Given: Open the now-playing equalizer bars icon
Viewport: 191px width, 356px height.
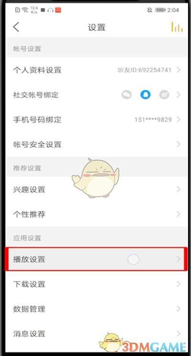Looking at the screenshot, I should [x=177, y=27].
